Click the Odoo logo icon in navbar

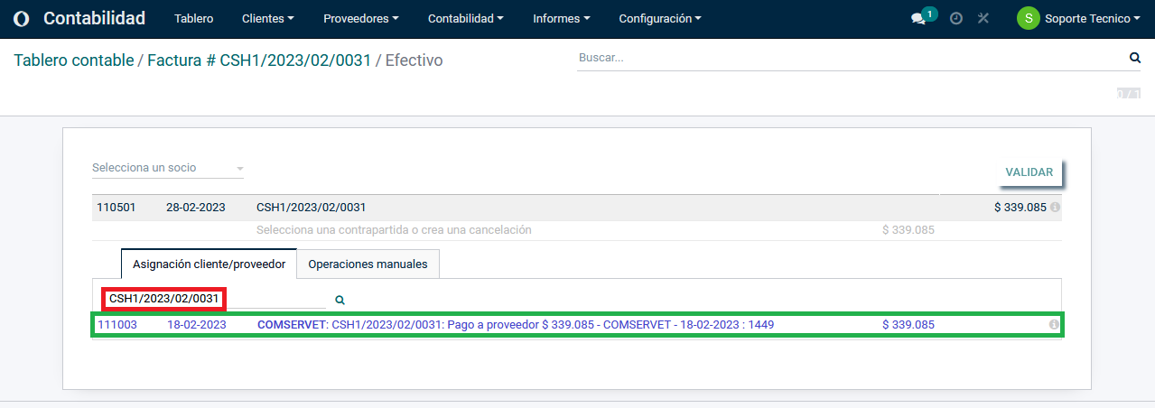click(x=22, y=19)
